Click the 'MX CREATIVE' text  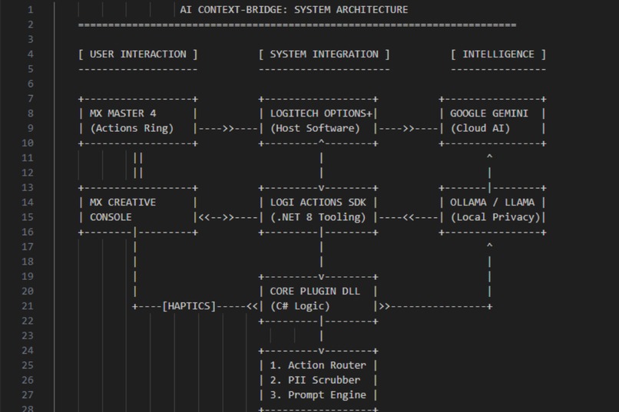pyautogui.click(x=123, y=203)
